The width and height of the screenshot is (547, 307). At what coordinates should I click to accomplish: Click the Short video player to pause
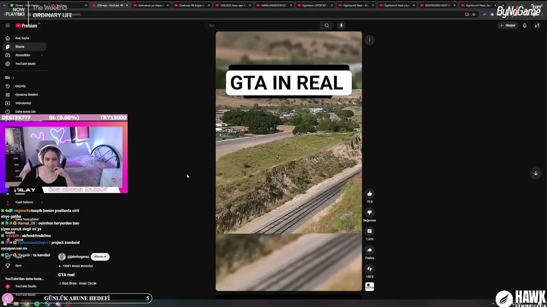pos(289,161)
